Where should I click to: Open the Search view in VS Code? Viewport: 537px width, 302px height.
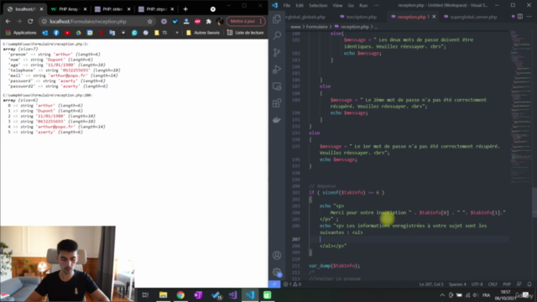(277, 35)
